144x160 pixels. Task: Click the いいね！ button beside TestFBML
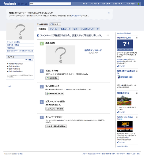click(55, 24)
